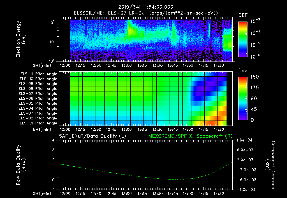Select the ELS-04 Pitch Angle row label
Screen dimensions: 287x198
[x=38, y=108]
